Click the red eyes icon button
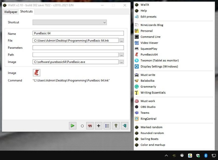 (90, 126)
